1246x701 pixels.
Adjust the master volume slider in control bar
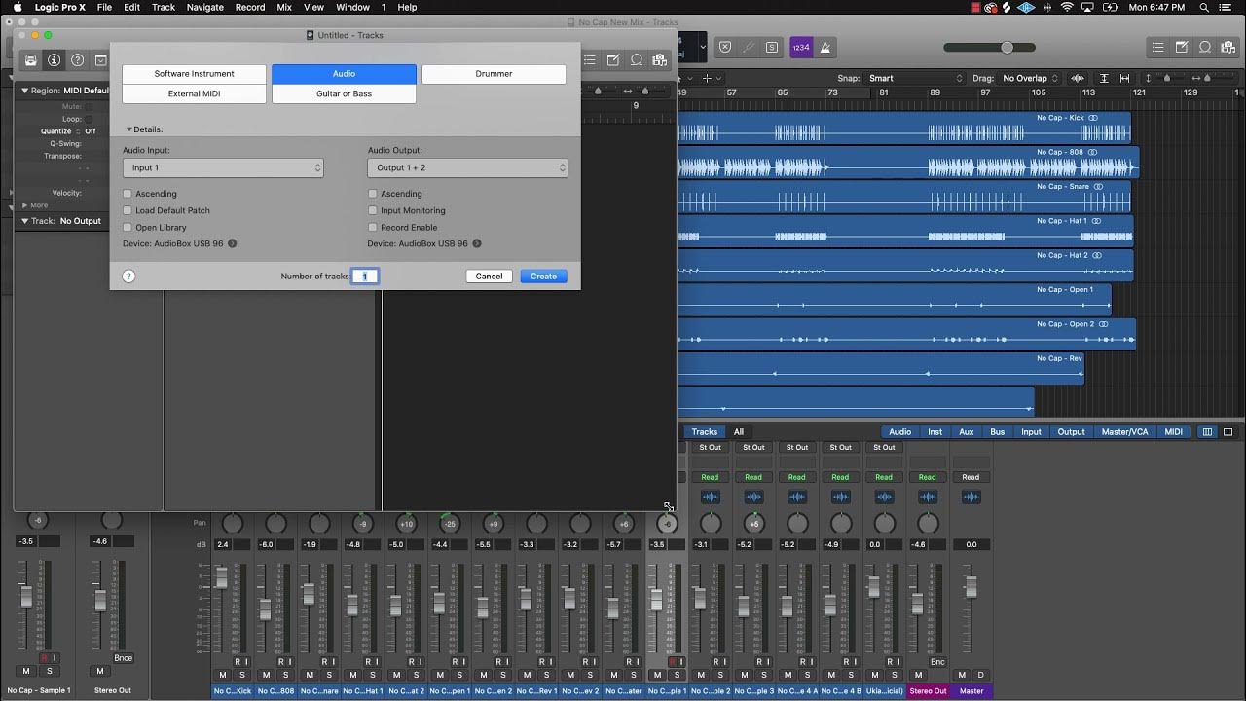1007,47
